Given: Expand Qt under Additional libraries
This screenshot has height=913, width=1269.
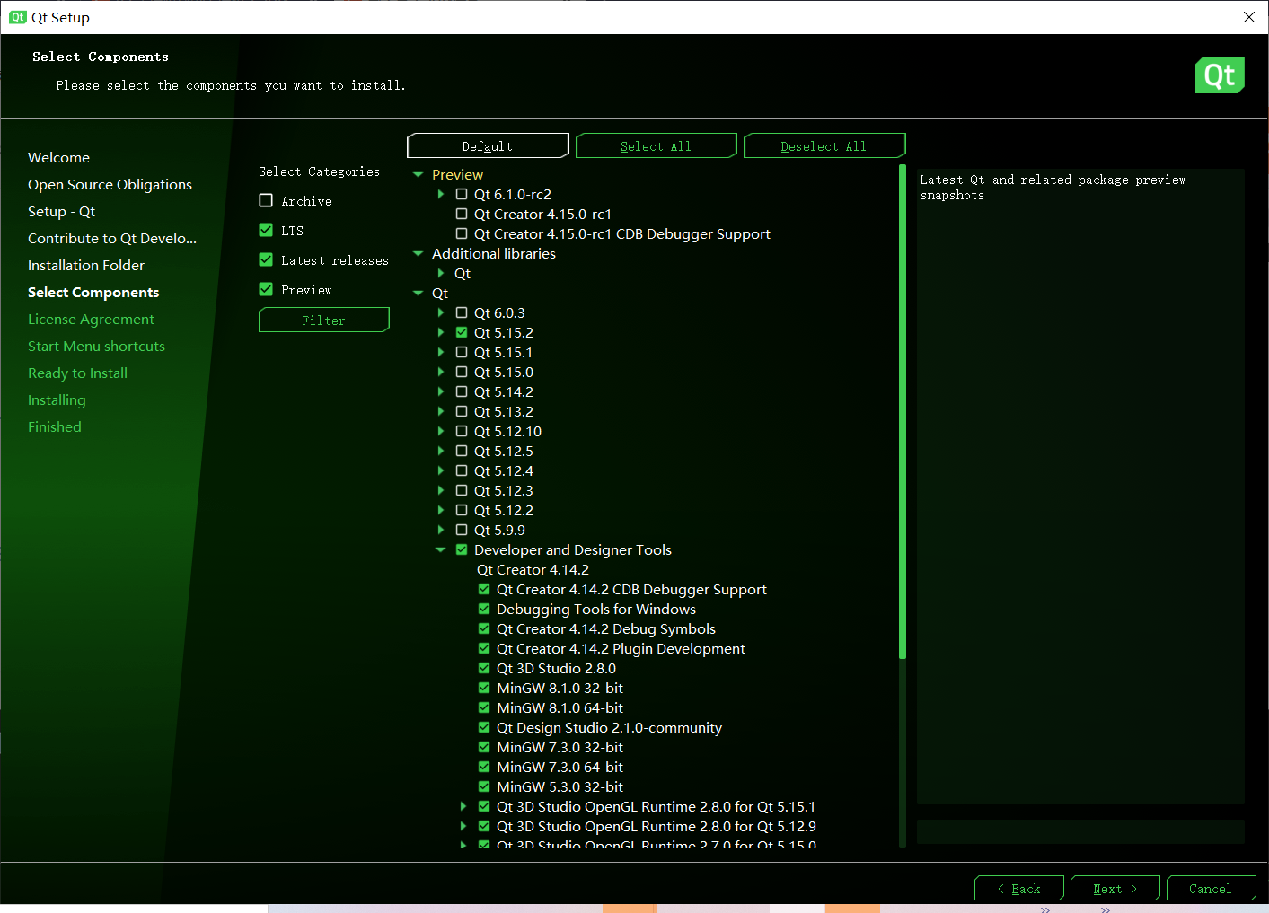Looking at the screenshot, I should (440, 273).
